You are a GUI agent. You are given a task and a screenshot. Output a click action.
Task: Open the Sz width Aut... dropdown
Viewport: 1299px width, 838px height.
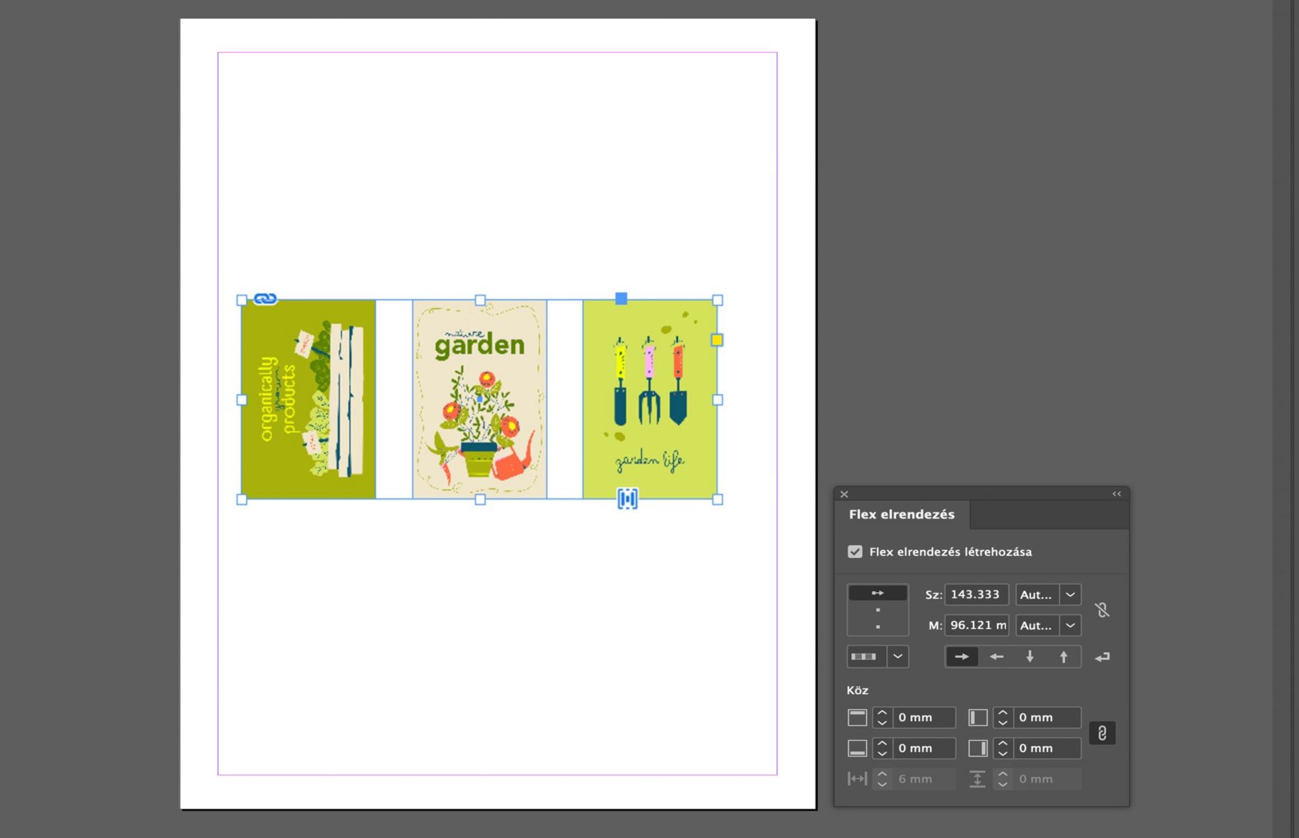pos(1070,595)
